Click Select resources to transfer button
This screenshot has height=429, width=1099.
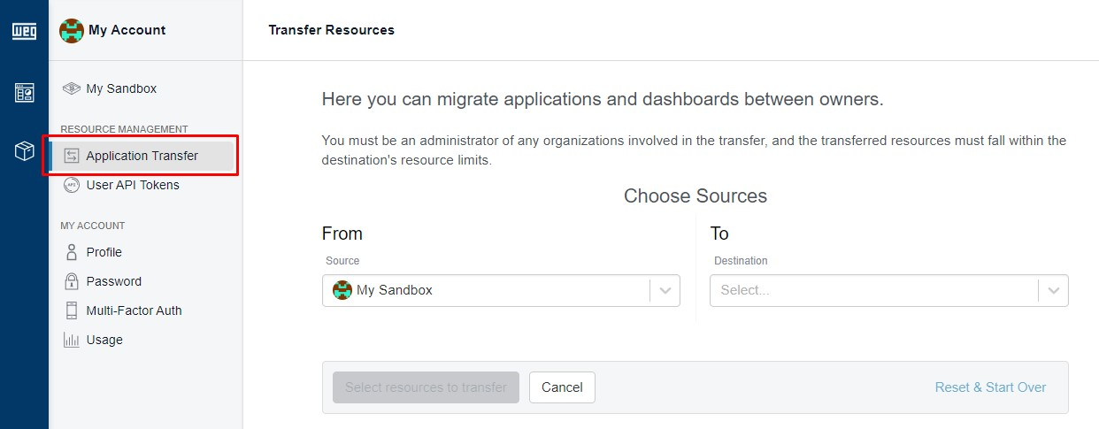(426, 387)
